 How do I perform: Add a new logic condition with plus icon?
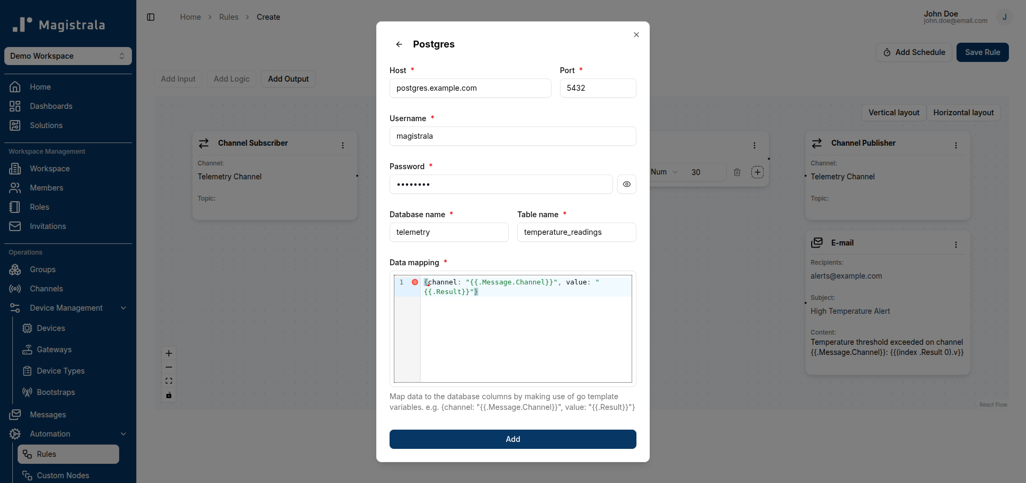(x=757, y=172)
